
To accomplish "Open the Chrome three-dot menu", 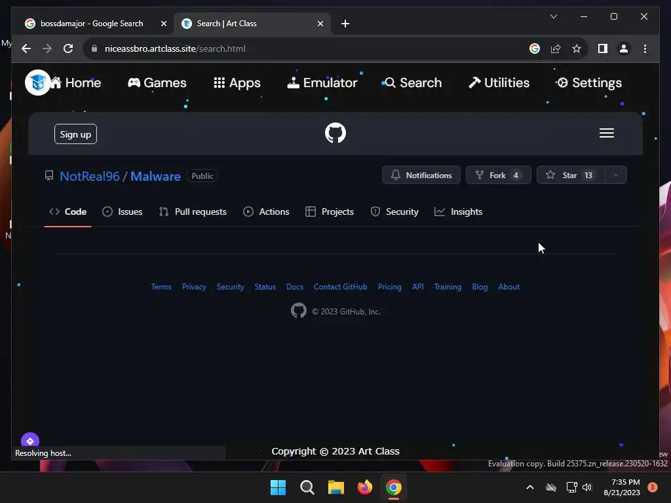I will pos(645,48).
